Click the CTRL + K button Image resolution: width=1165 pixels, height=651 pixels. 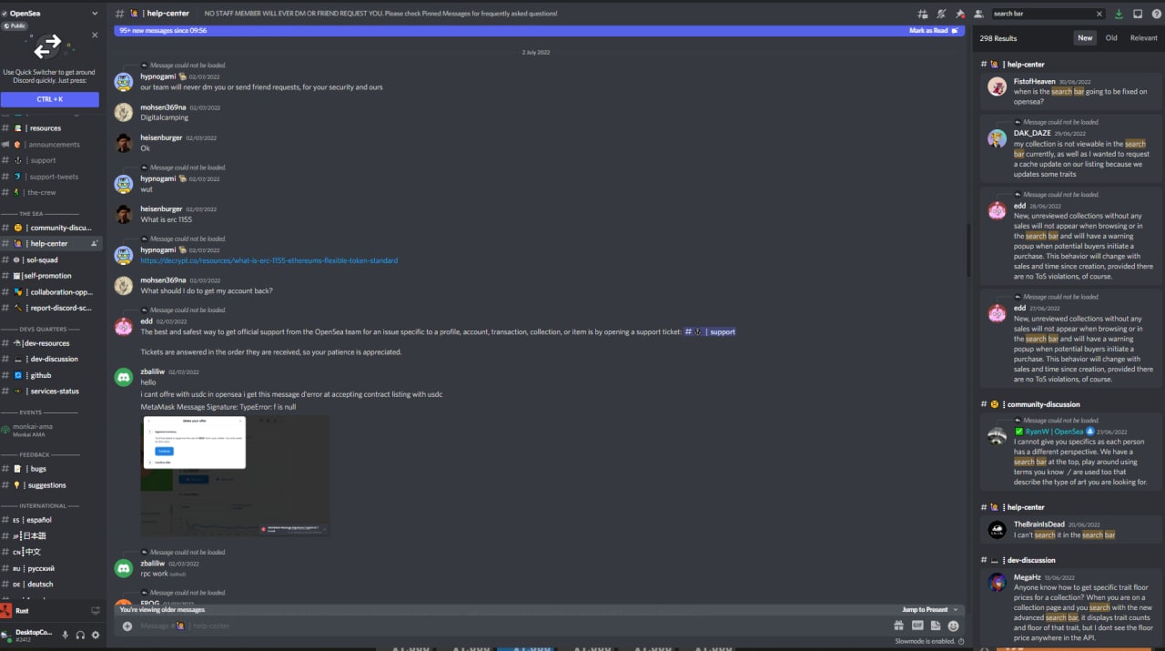(x=50, y=99)
